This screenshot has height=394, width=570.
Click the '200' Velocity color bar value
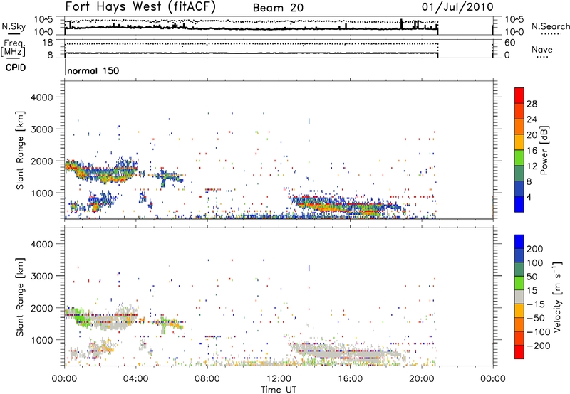[535, 249]
